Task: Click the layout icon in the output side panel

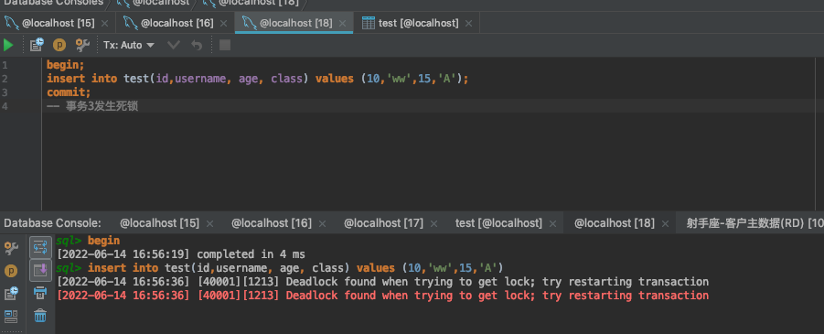Action: tap(11, 316)
